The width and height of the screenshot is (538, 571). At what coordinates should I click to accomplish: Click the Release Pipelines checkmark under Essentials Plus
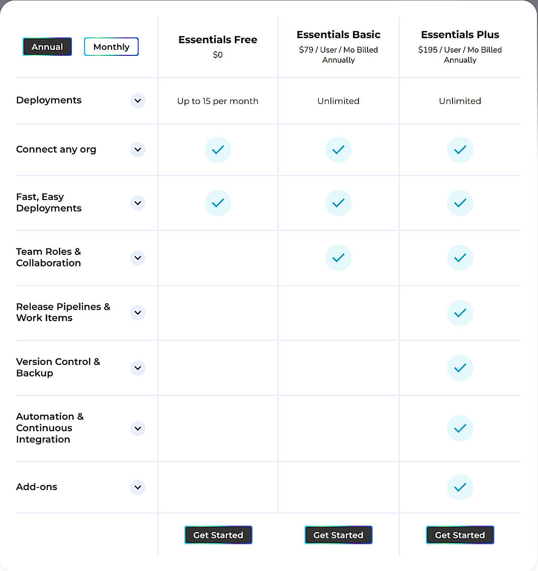tap(460, 313)
